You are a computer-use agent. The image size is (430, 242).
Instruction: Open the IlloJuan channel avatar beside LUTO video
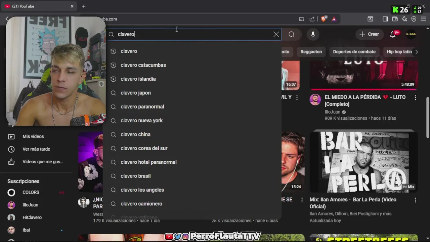pos(315,99)
